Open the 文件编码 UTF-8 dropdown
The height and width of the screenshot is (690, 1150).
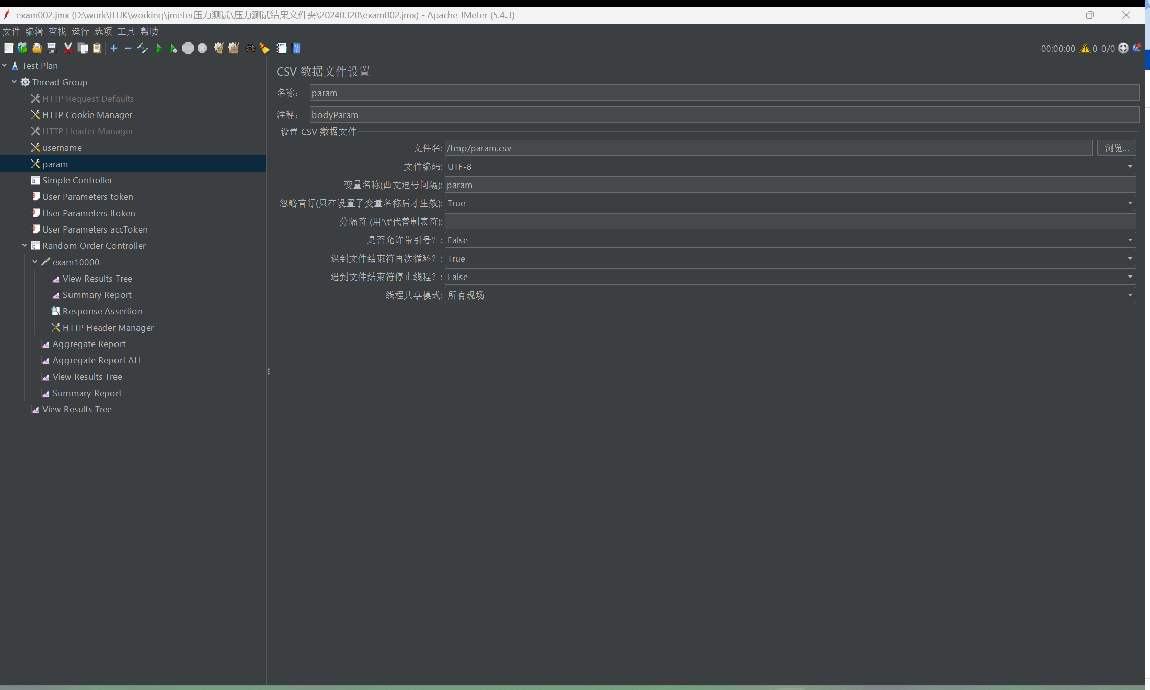coord(1130,167)
